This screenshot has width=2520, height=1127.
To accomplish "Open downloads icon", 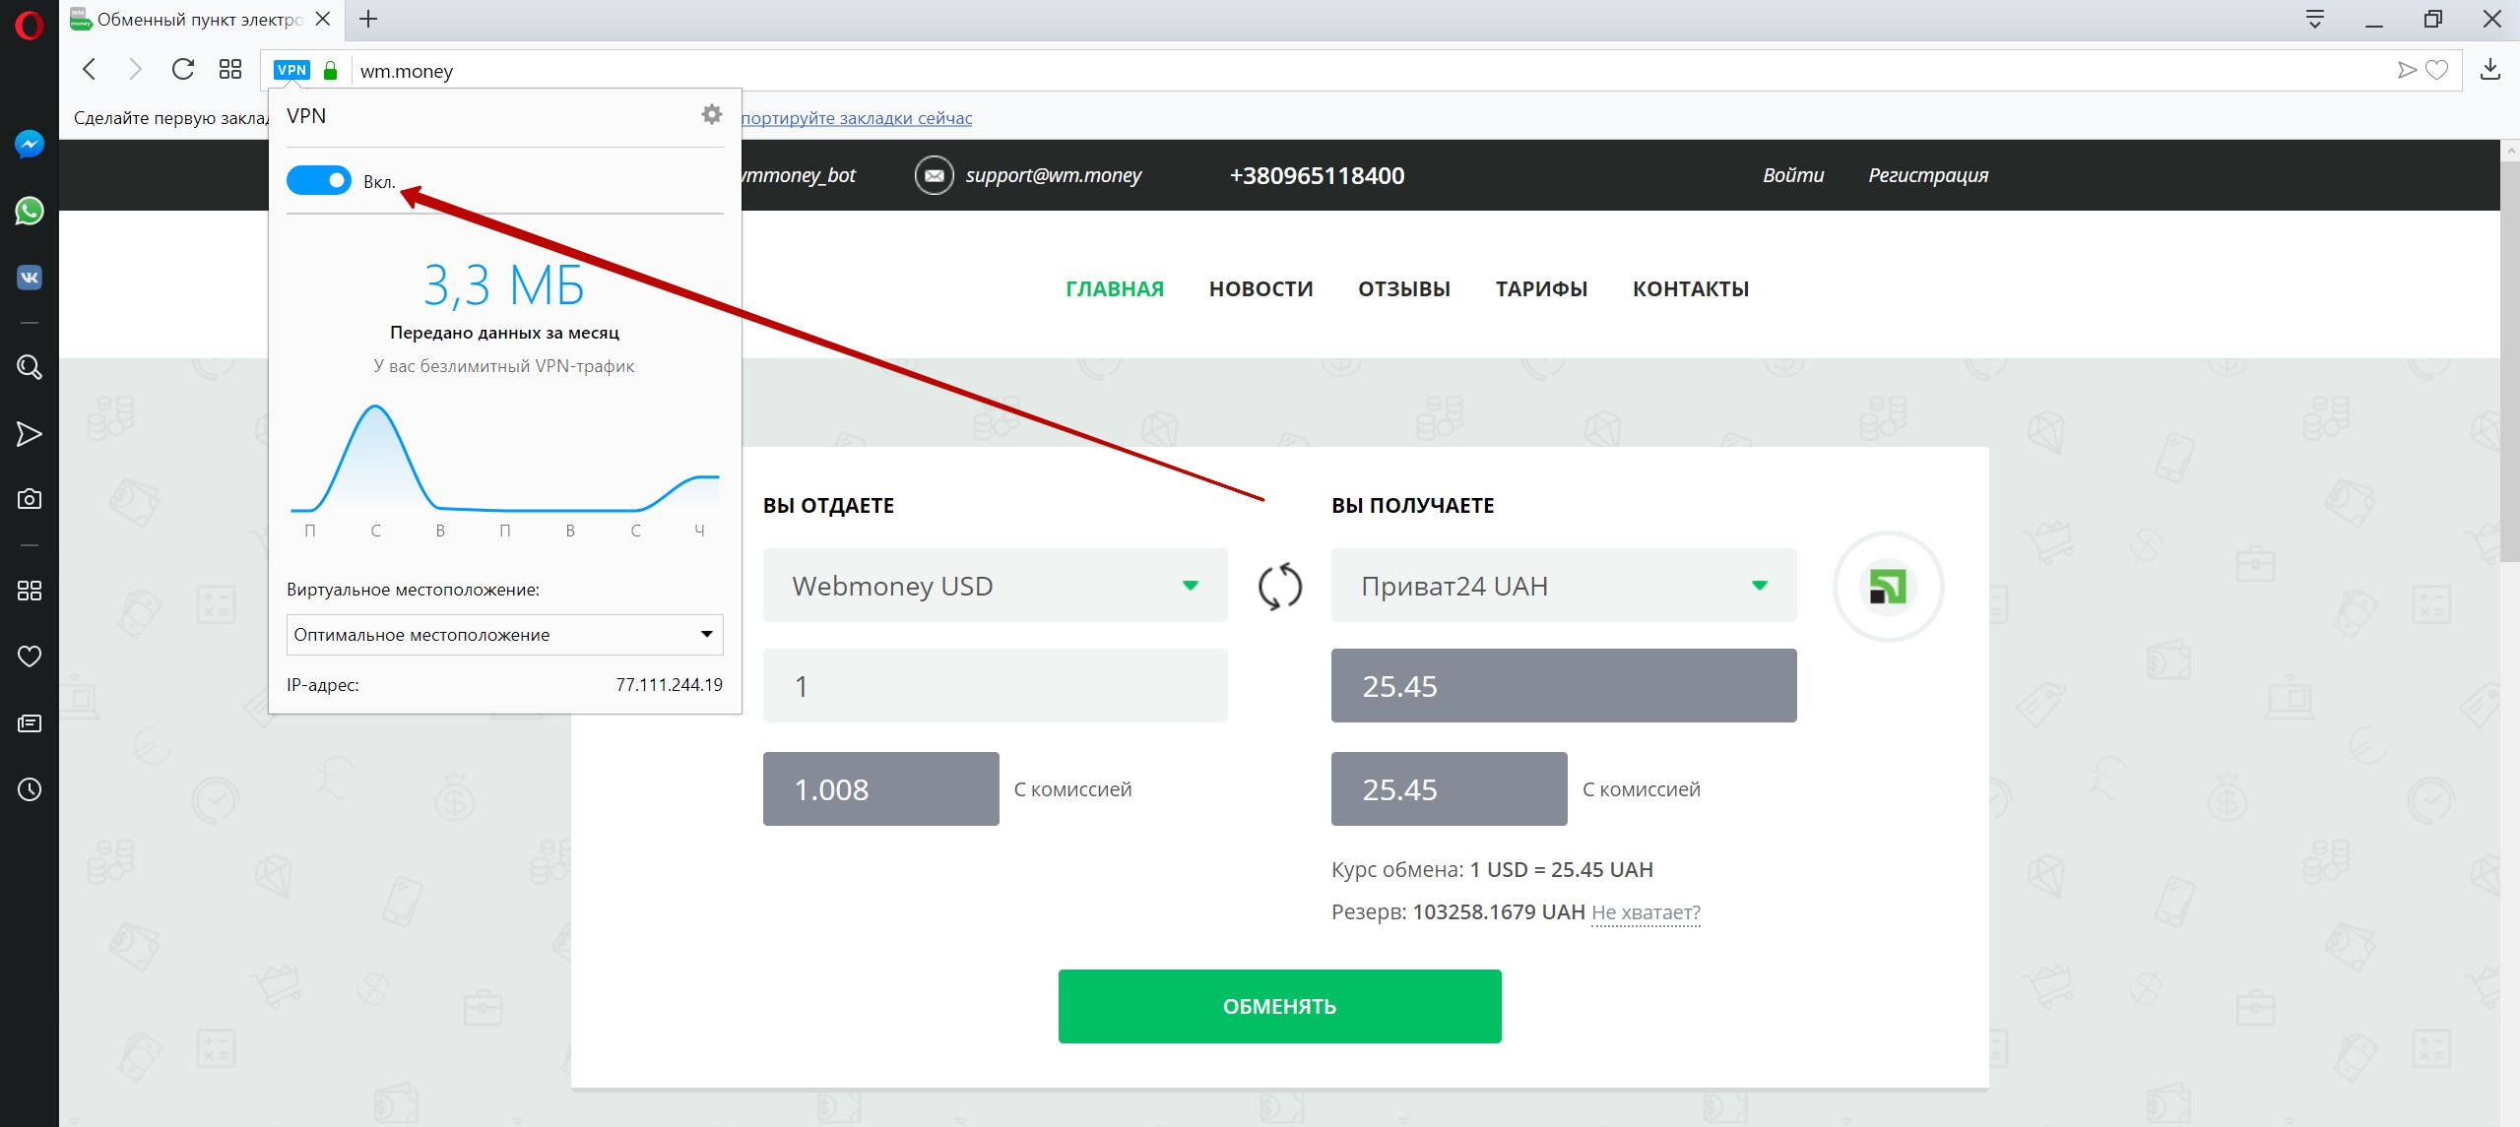I will [x=2490, y=69].
